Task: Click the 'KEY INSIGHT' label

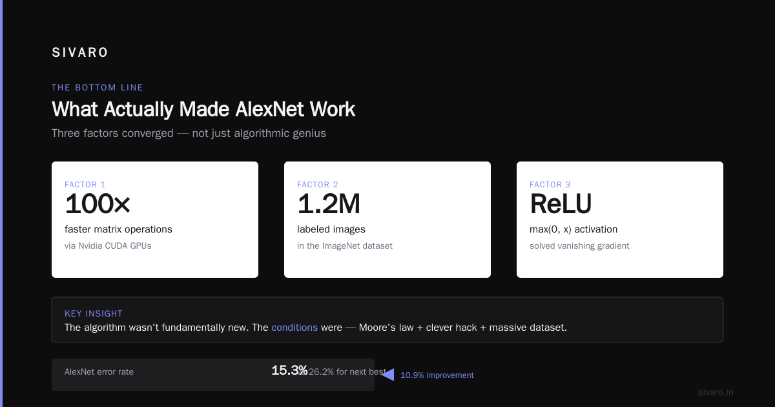Action: pos(93,314)
